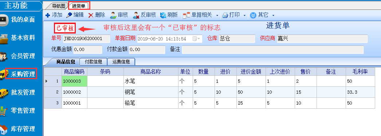Switch to the 付款信息 tab
Viewport: 381px width, 136px height.
coord(94,62)
